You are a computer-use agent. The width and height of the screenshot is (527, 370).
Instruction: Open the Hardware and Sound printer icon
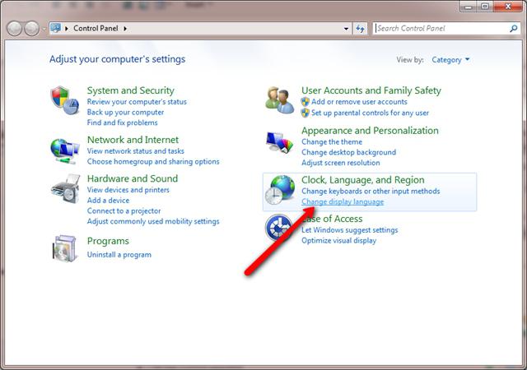coord(66,188)
